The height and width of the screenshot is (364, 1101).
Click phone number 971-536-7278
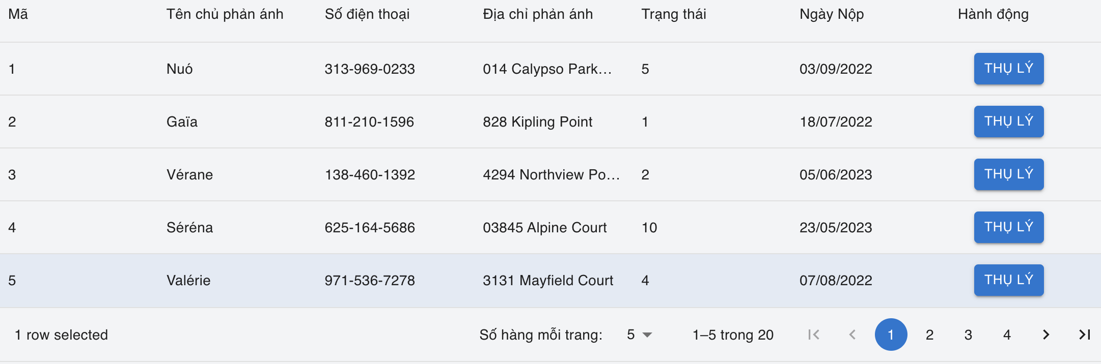point(370,280)
